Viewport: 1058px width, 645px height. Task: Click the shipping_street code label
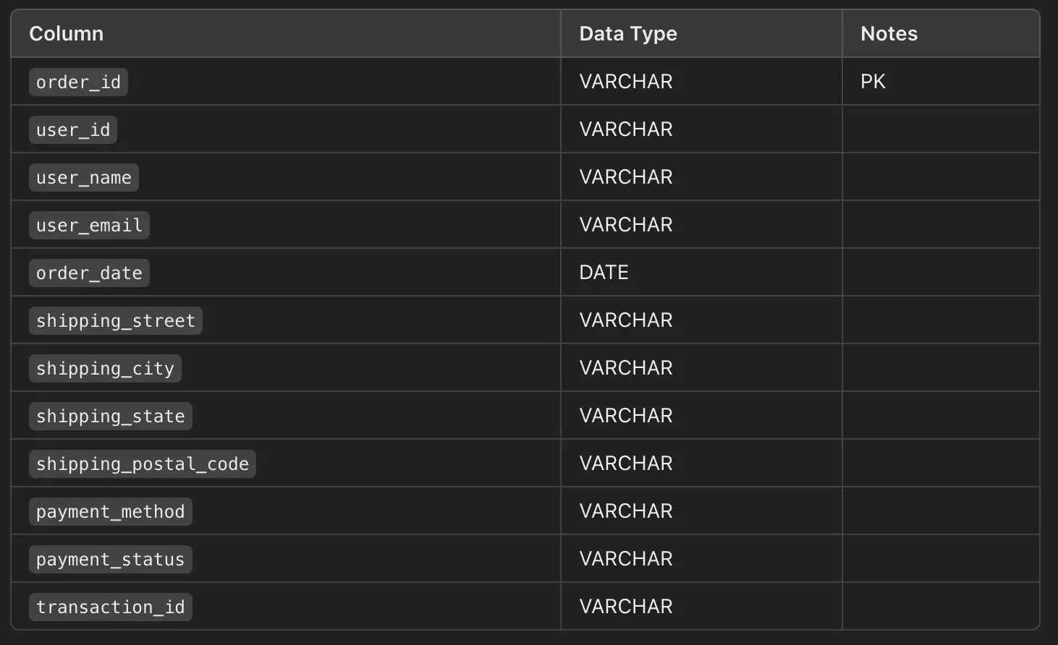point(116,321)
